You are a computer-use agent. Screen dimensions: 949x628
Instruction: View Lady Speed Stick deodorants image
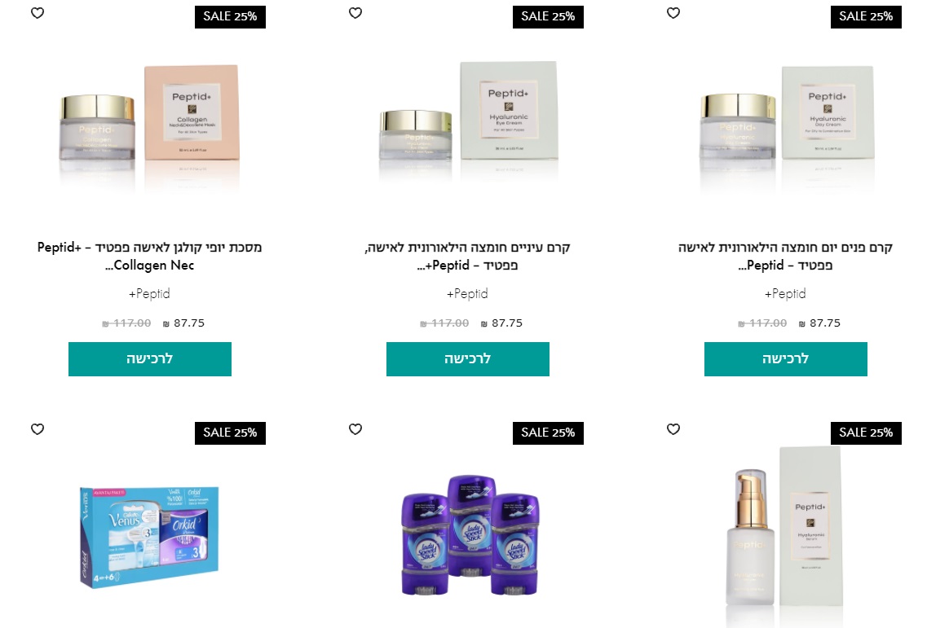pyautogui.click(x=470, y=535)
